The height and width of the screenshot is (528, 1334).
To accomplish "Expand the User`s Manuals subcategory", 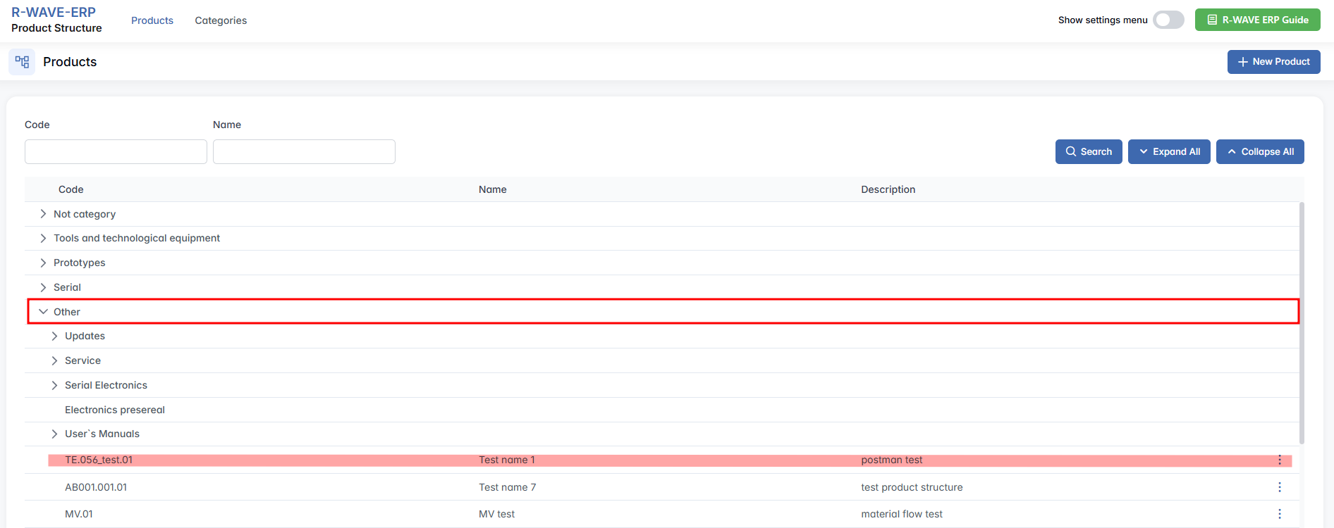I will pyautogui.click(x=54, y=434).
